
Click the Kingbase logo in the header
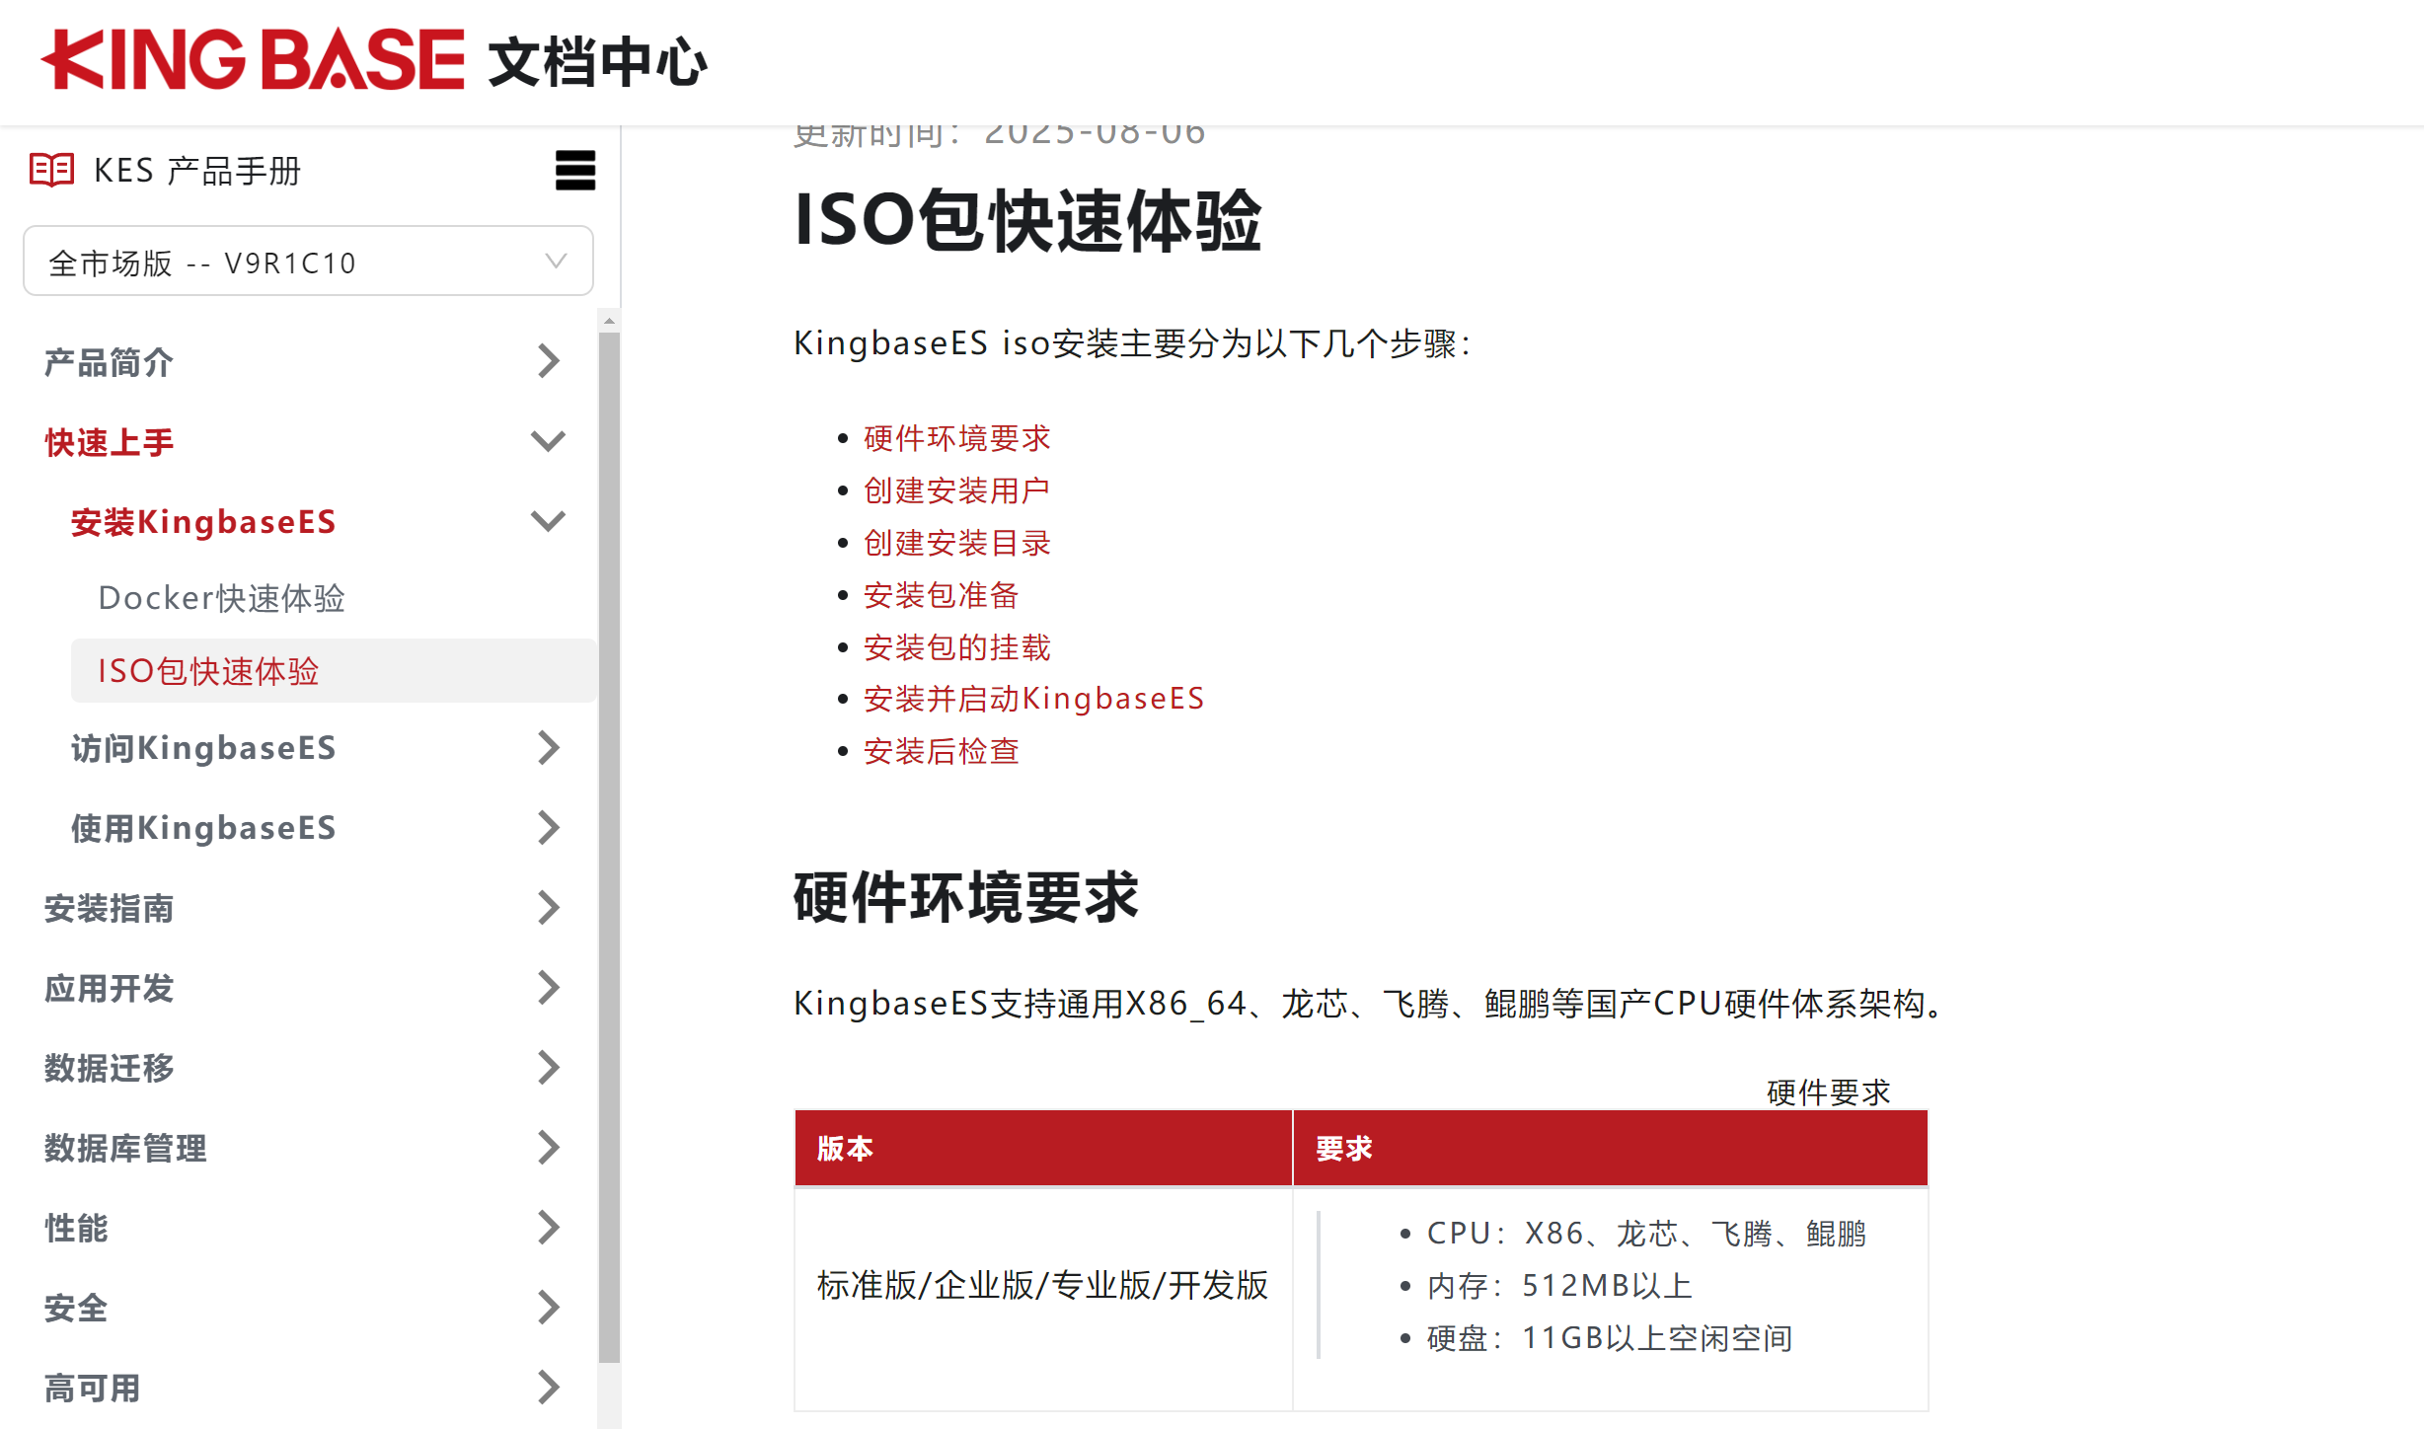point(253,59)
